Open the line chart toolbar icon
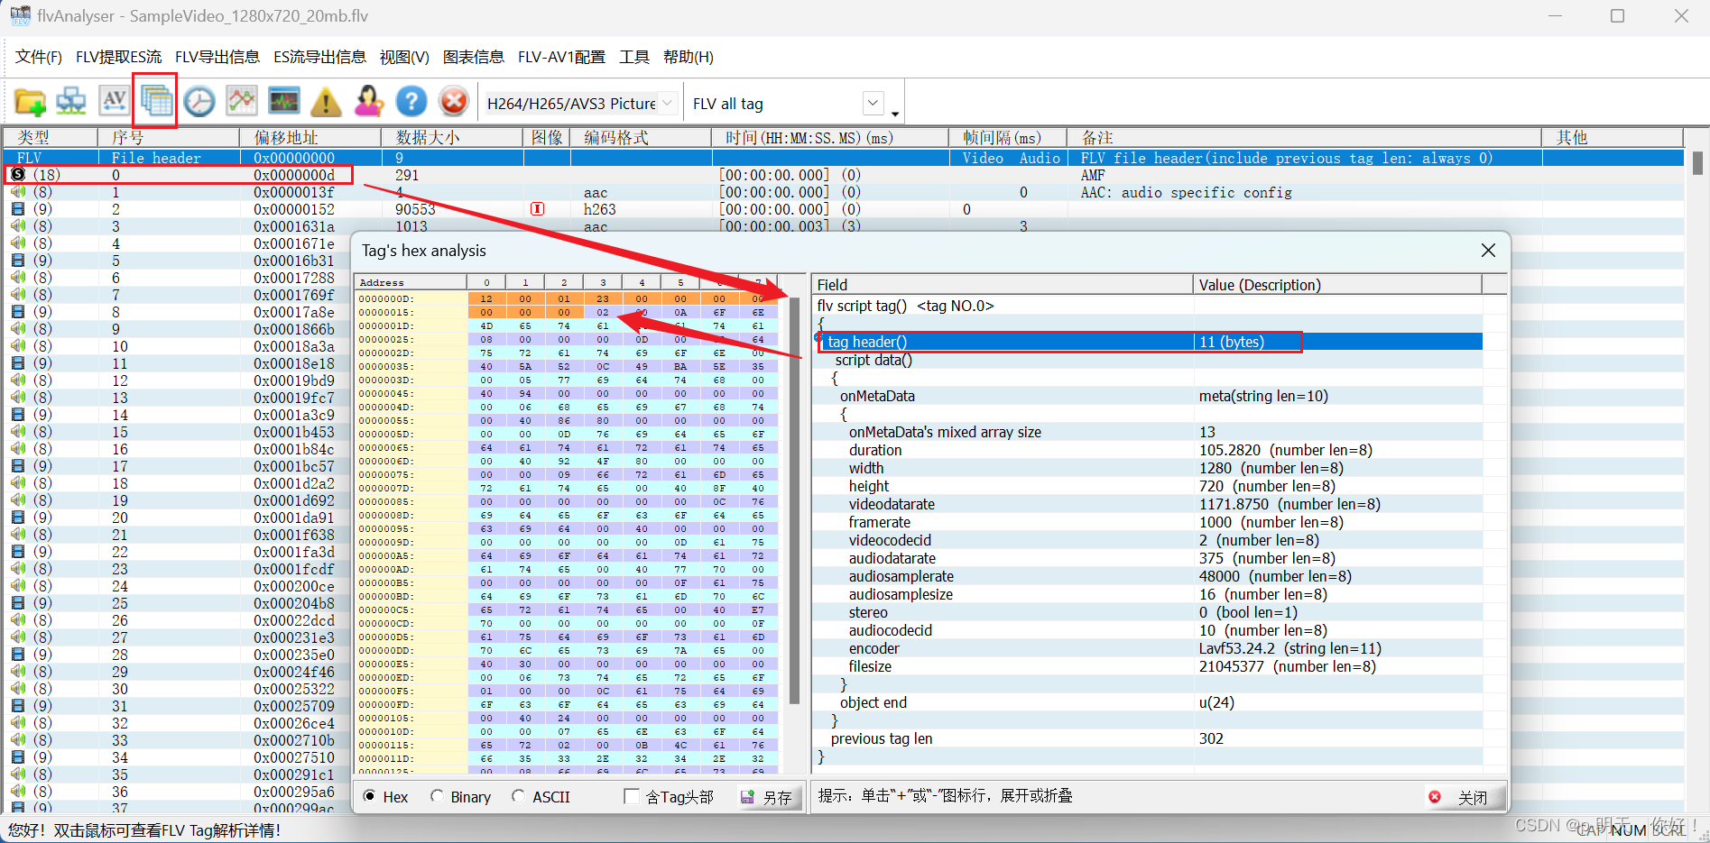The height and width of the screenshot is (843, 1710). tap(241, 101)
